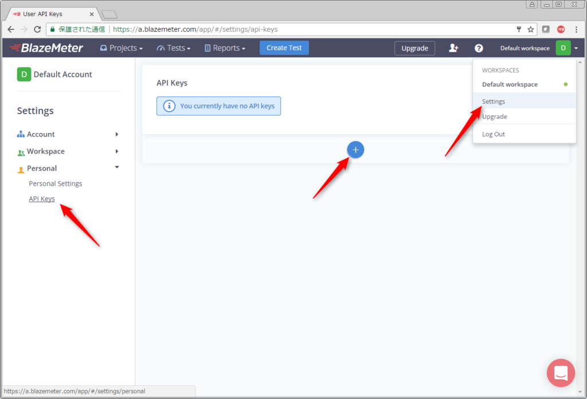Close the User API Keys tab
Image resolution: width=587 pixels, height=399 pixels.
[92, 14]
